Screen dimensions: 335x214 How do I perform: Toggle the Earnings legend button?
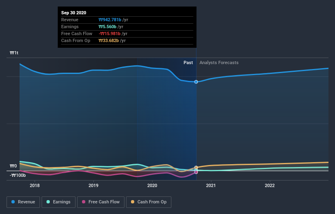[x=58, y=202]
